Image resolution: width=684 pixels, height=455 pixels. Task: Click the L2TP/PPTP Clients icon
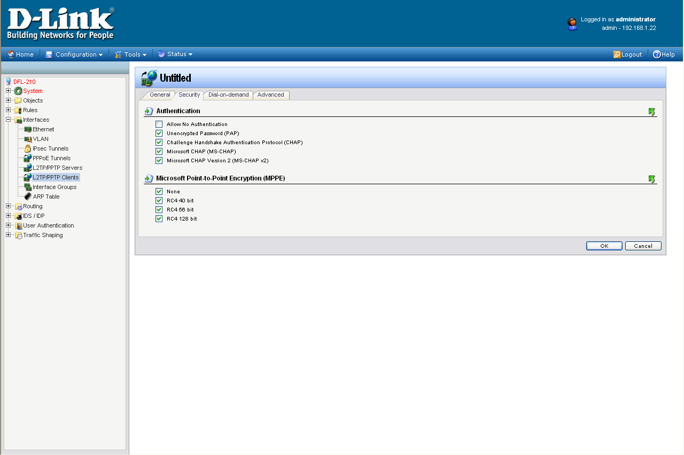pos(28,177)
